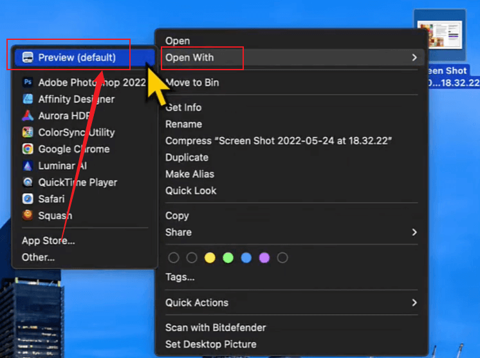Expand the Open With submenu arrow
This screenshot has height=358, width=480.
(x=414, y=57)
